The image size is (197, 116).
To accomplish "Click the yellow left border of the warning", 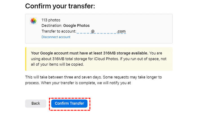I will pyautogui.click(x=26, y=59).
